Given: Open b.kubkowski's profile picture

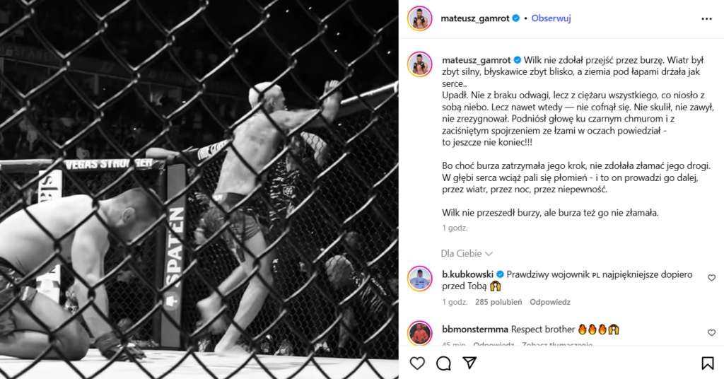Looking at the screenshot, I should 419,279.
